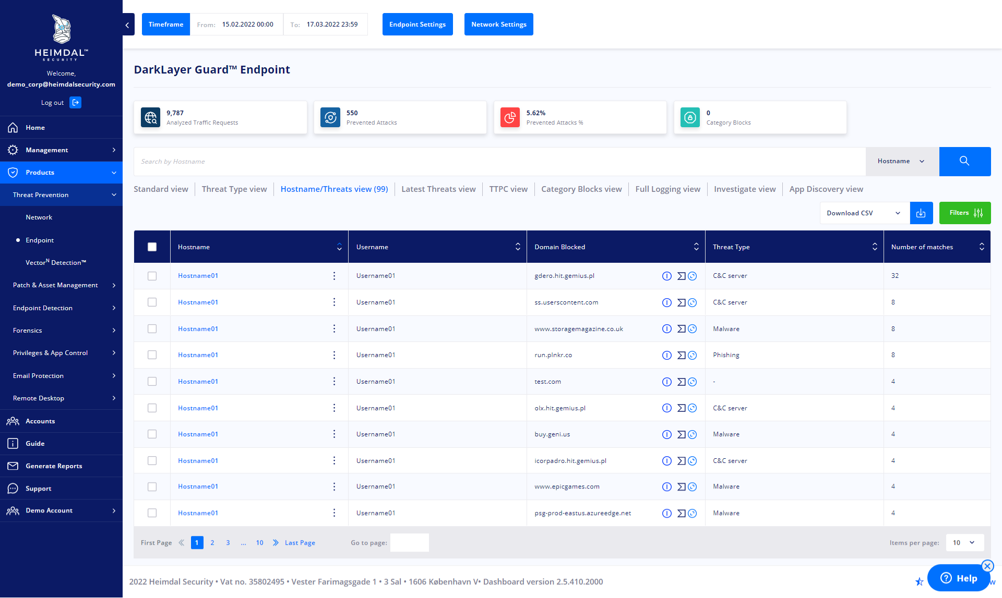Viewport: 1002px width, 598px height.
Task: Toggle the select-all checkbox in table header
Action: 152,246
